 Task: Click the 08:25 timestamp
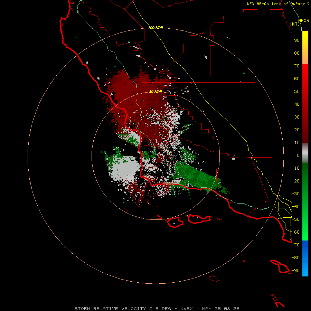pos(232,309)
